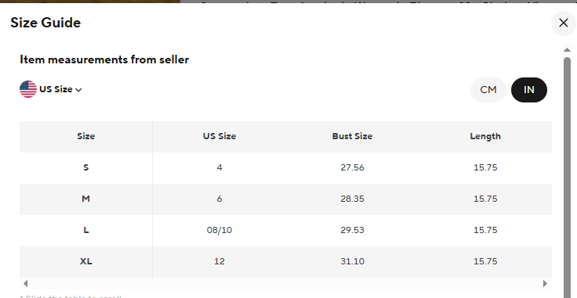Open the US Size region selector text

tap(56, 89)
